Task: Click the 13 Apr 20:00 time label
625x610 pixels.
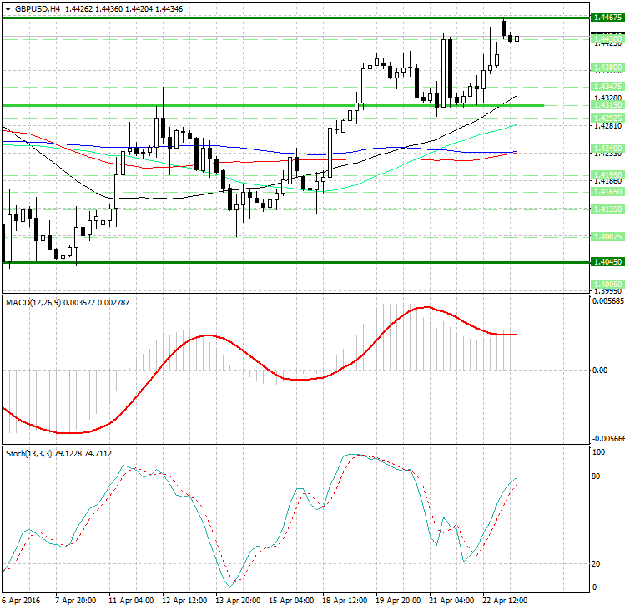Action: tap(237, 600)
